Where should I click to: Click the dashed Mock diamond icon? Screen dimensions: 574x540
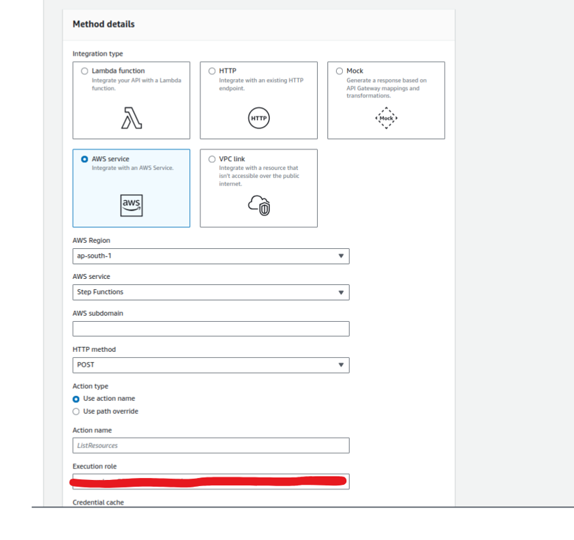tap(387, 118)
